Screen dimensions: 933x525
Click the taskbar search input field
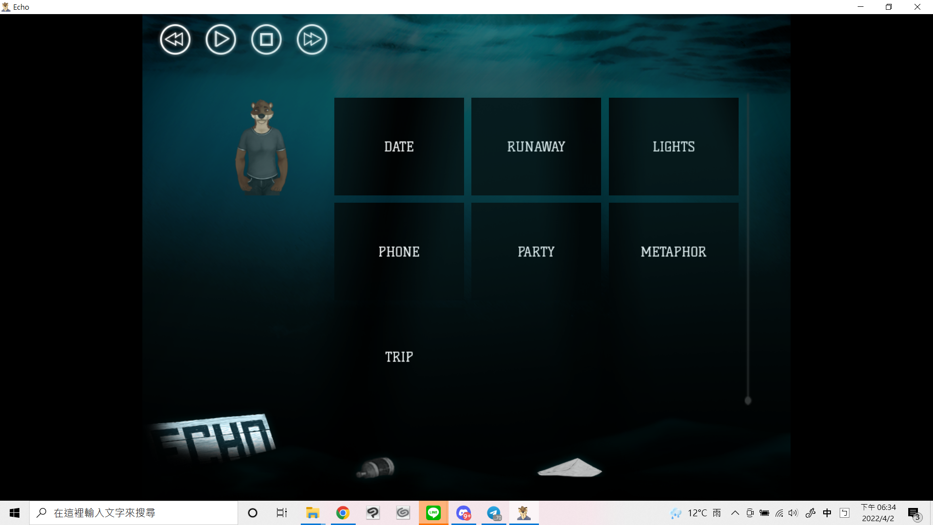134,513
